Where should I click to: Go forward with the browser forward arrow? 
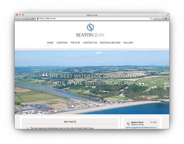(x=21, y=19)
